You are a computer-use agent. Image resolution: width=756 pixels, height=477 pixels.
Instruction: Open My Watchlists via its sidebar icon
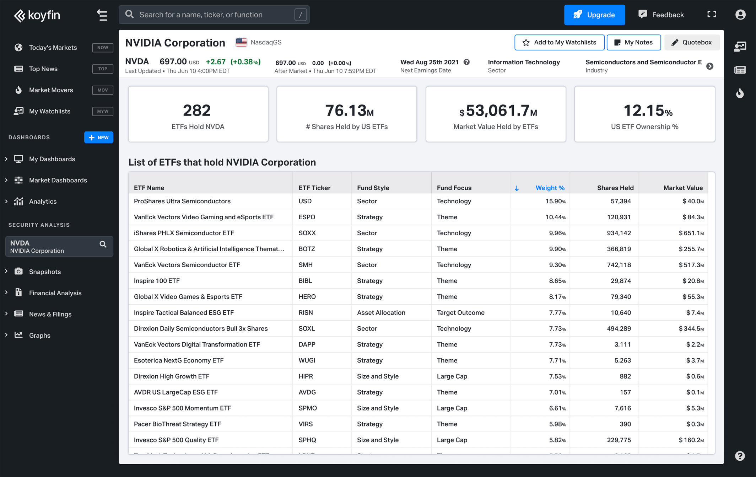[18, 111]
